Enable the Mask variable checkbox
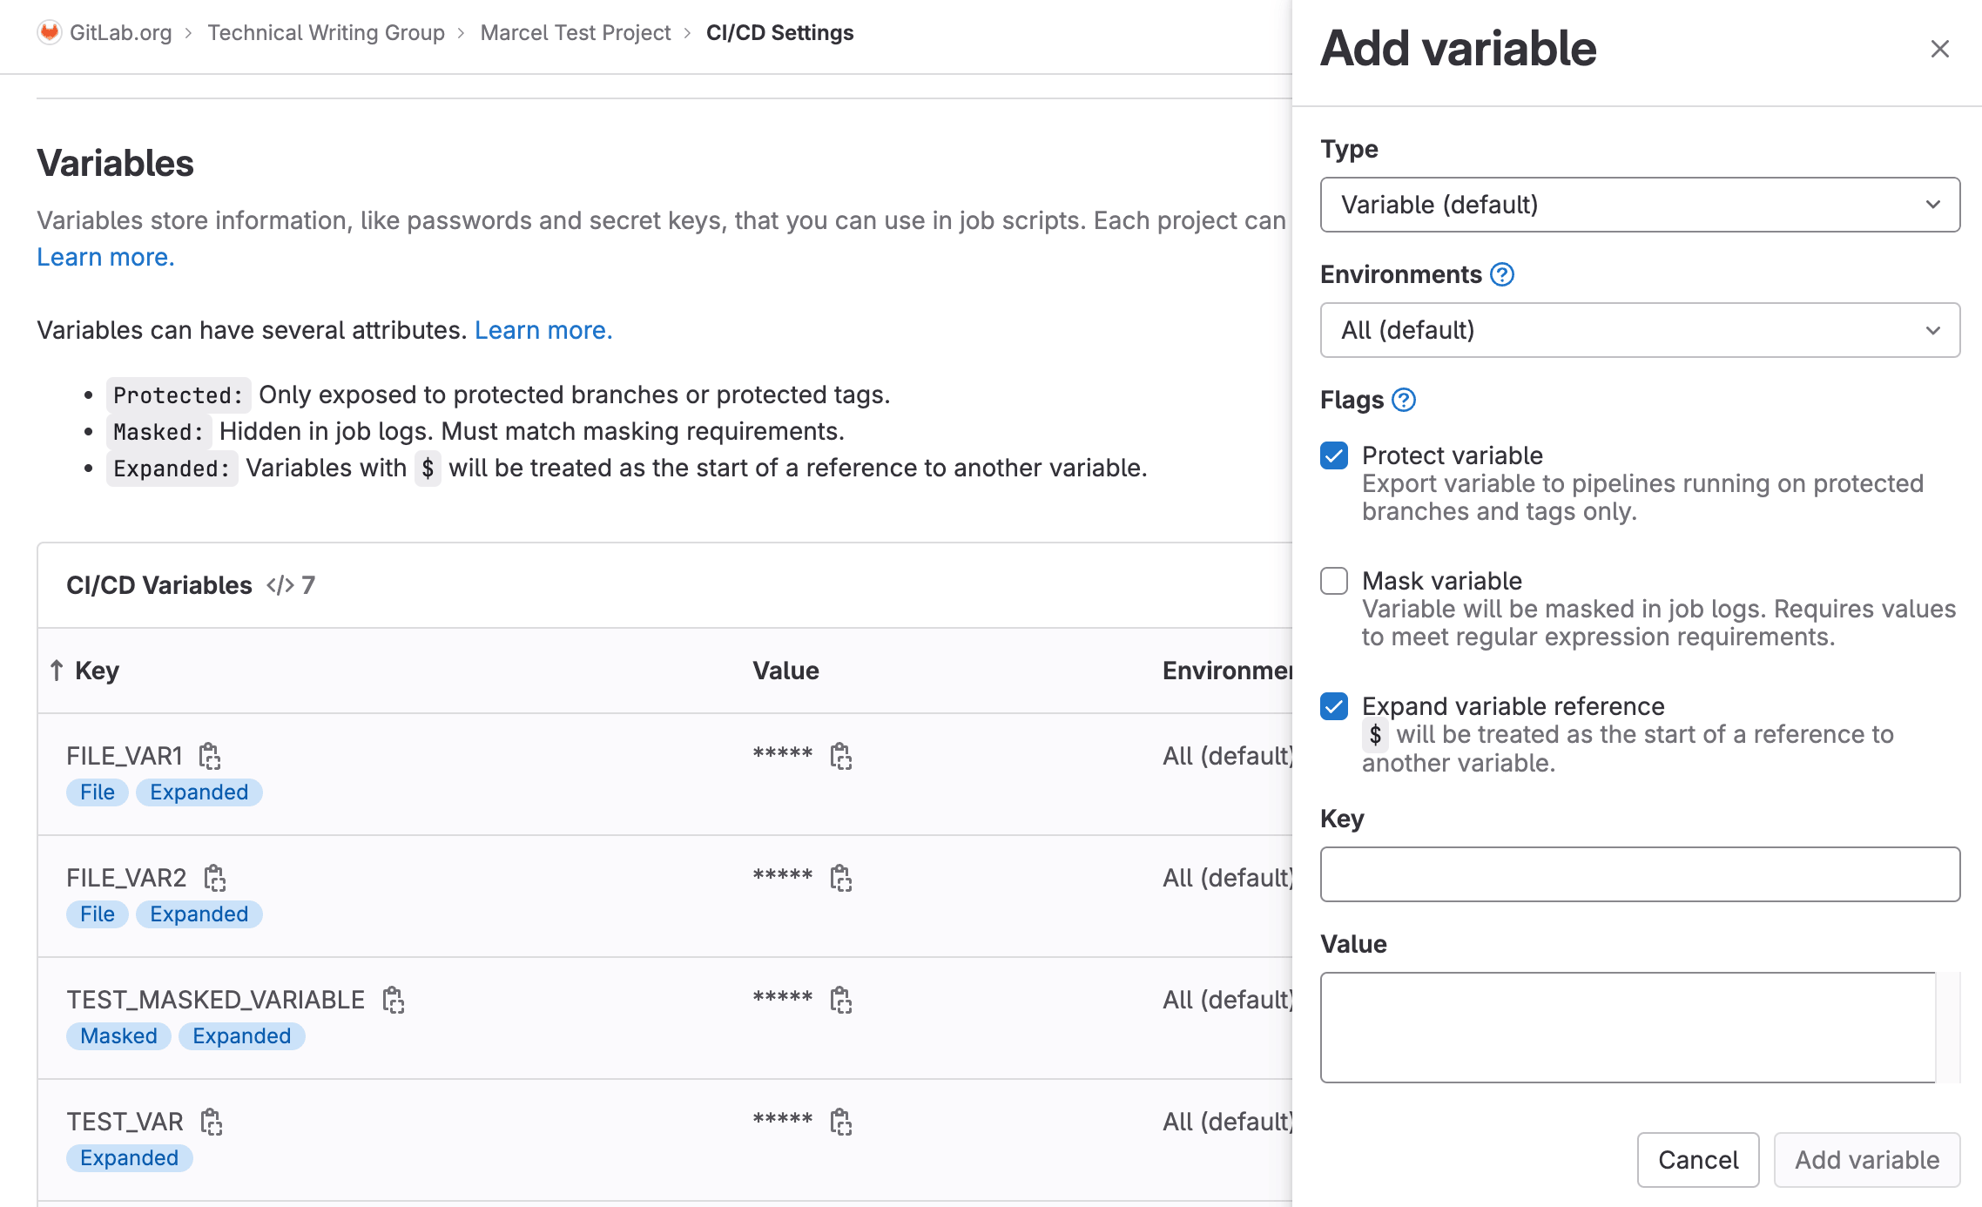This screenshot has width=1982, height=1207. [1333, 581]
